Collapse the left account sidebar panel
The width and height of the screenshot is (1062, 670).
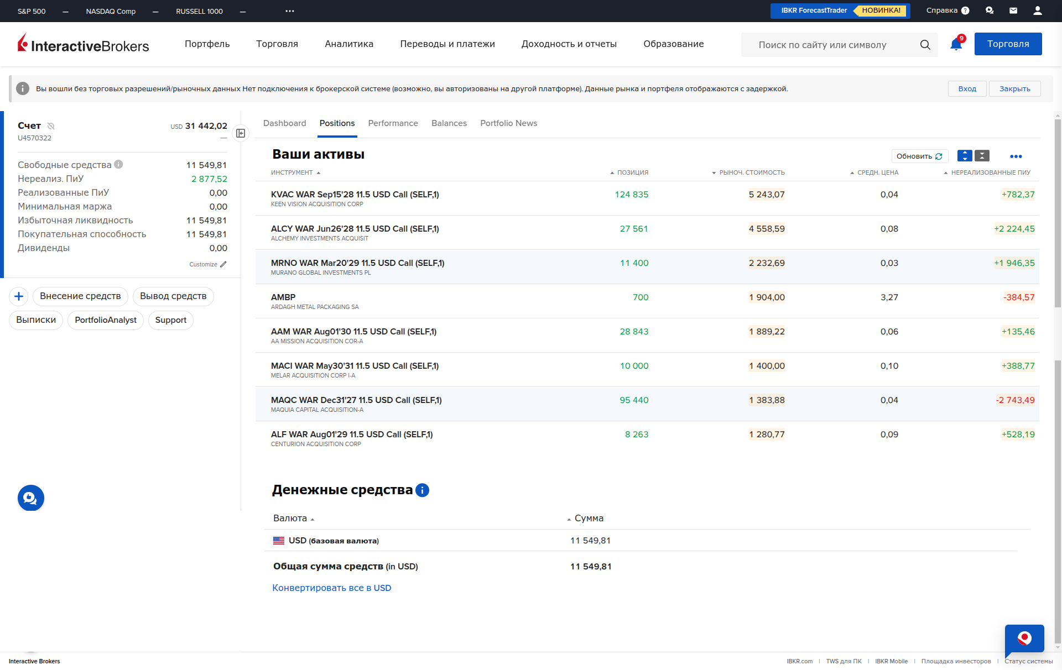241,133
